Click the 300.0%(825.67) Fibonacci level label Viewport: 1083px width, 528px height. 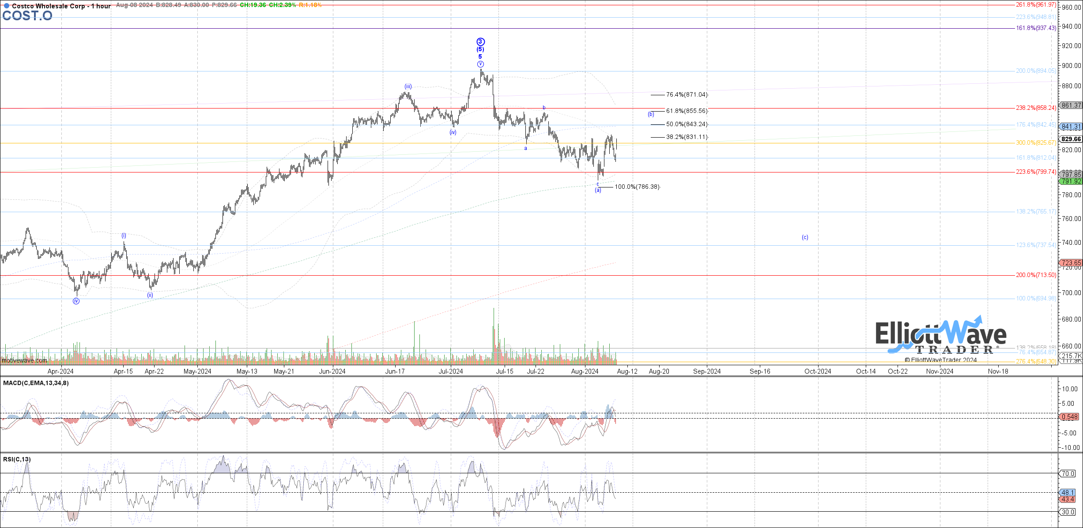click(1036, 143)
